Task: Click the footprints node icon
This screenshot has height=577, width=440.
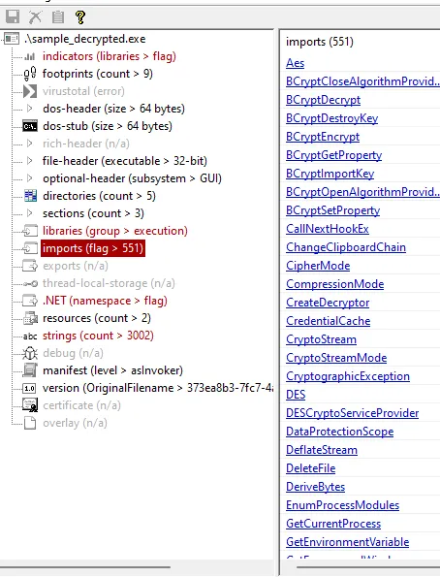Action: [30, 74]
